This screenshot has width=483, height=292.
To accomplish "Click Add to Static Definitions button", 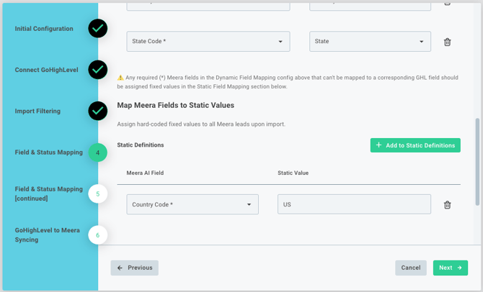I will point(415,145).
